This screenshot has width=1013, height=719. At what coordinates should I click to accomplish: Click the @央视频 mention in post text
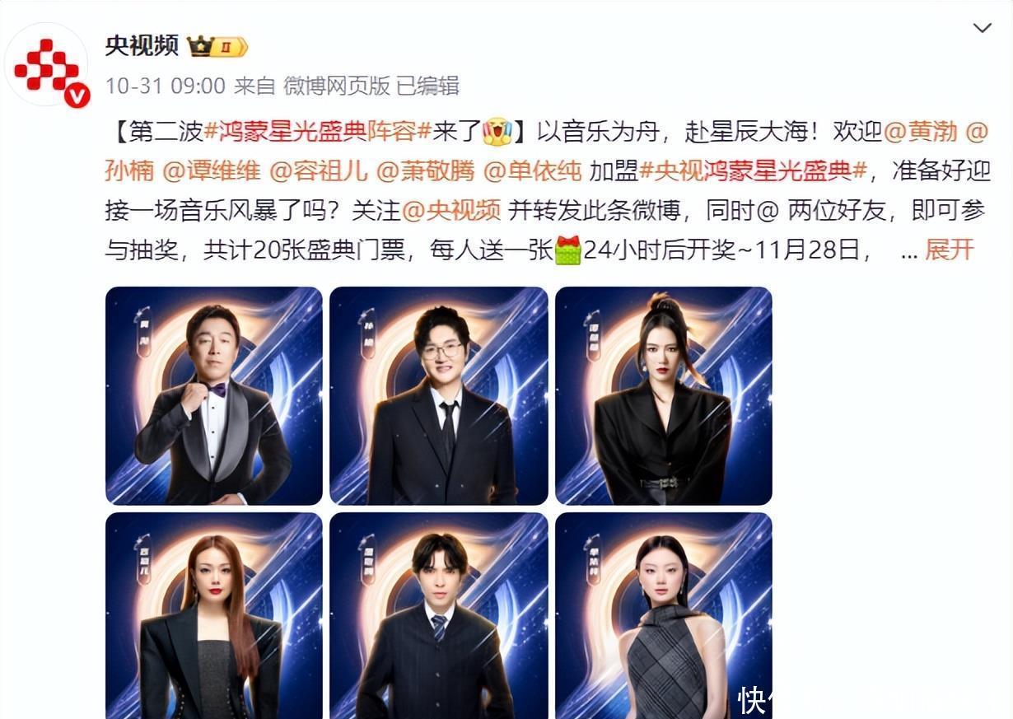(x=451, y=210)
